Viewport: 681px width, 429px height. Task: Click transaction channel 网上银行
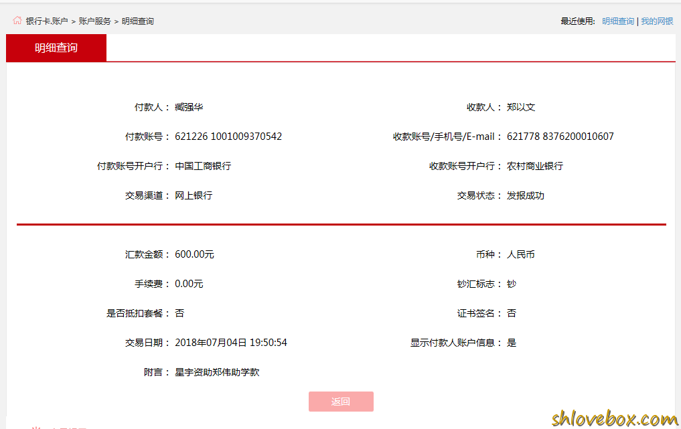tap(194, 196)
